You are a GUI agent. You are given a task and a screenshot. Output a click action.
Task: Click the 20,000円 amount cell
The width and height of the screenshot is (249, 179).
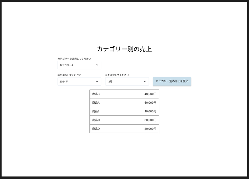(x=150, y=129)
